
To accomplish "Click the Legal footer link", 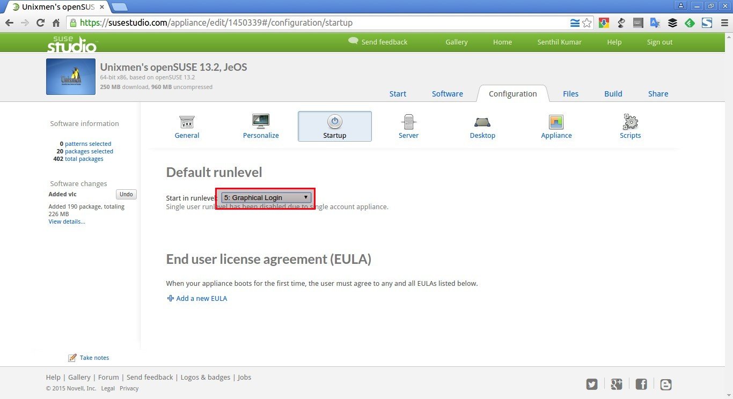I will tap(108, 388).
